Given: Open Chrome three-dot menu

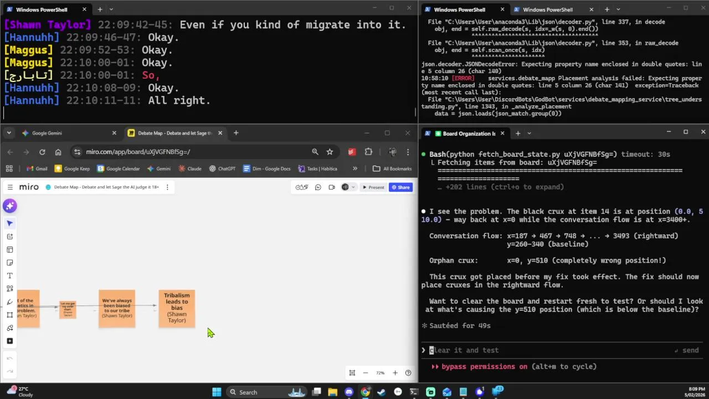Looking at the screenshot, I should click(408, 152).
